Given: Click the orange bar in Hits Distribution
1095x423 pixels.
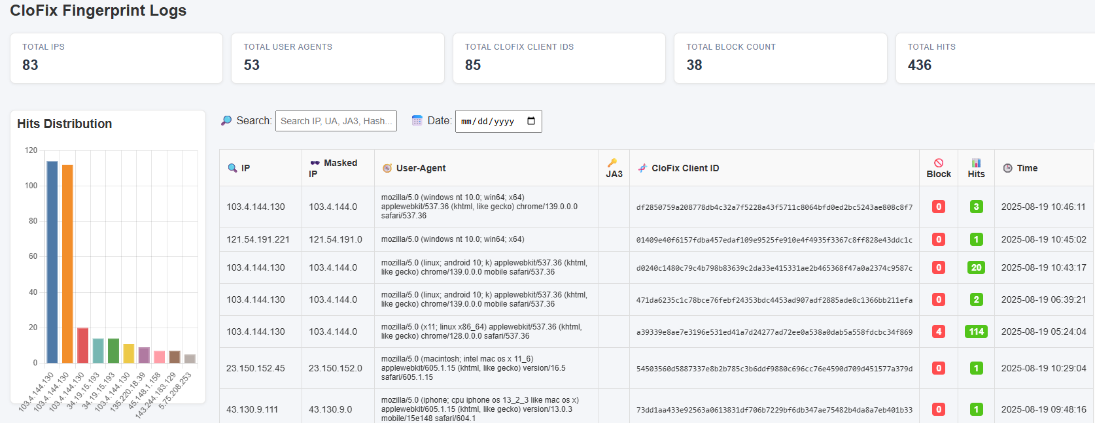Looking at the screenshot, I should click(67, 263).
